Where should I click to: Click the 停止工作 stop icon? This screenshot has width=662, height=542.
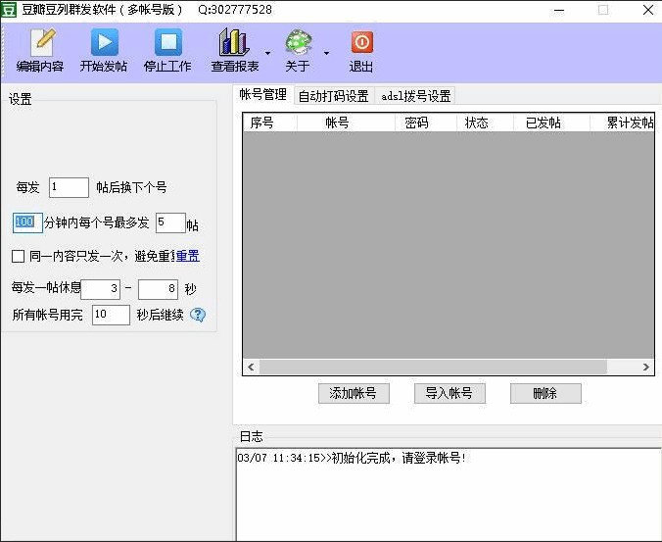[168, 42]
